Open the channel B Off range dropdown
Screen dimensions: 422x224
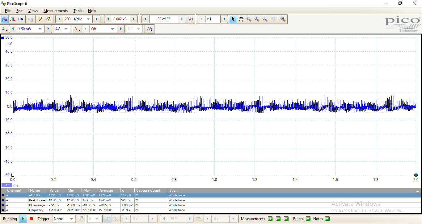[x=112, y=29]
